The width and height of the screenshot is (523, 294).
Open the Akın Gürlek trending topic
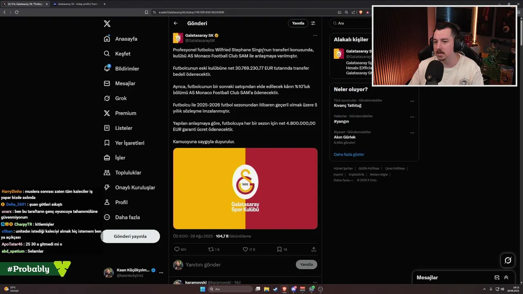[344, 137]
